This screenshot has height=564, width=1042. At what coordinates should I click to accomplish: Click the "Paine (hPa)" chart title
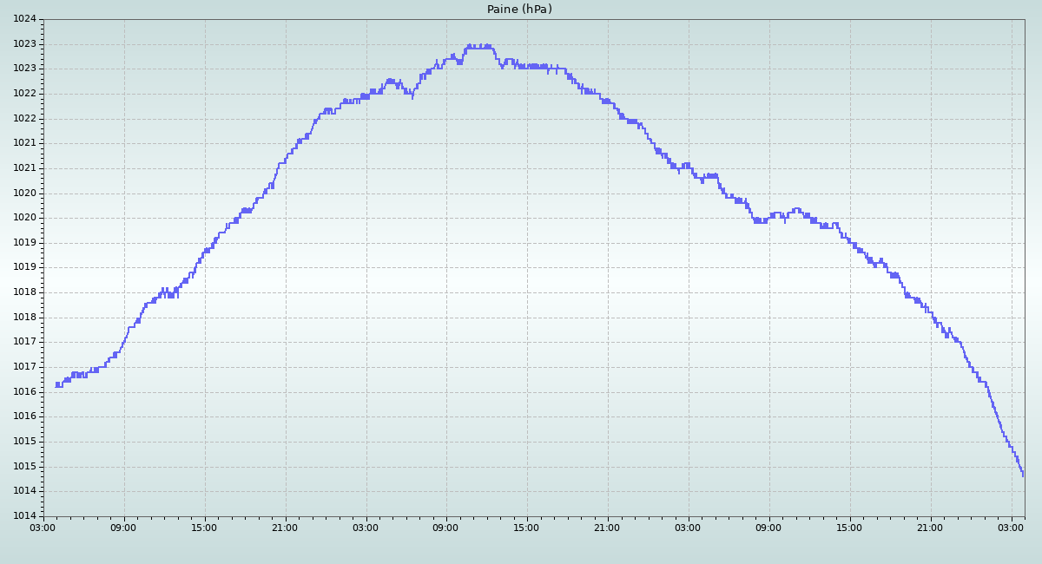pyautogui.click(x=519, y=10)
